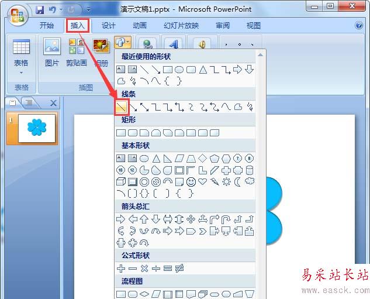
Task: Open PowerPoint help icon
Action: point(359,25)
